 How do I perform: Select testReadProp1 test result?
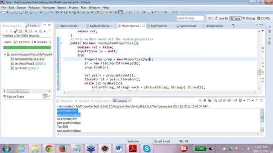pos(28,64)
